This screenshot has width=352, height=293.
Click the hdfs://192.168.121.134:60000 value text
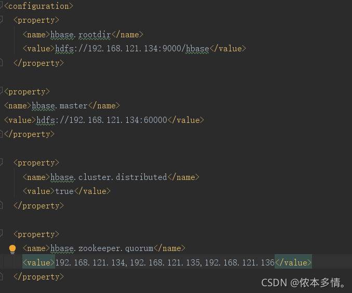tap(102, 120)
